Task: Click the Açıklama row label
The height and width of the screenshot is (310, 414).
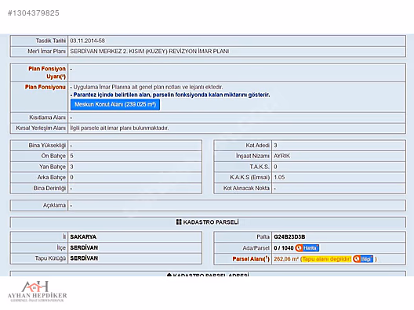Action: pyautogui.click(x=54, y=205)
